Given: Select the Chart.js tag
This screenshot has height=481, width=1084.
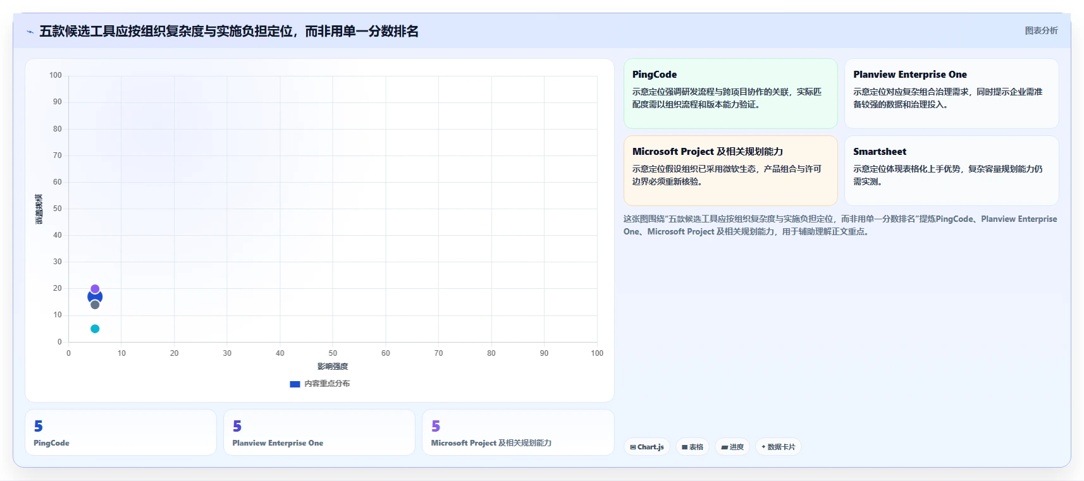Looking at the screenshot, I should (x=647, y=447).
